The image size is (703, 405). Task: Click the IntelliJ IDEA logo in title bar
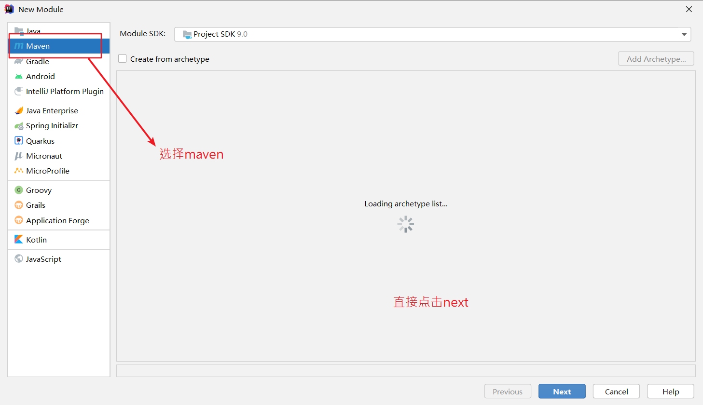coord(9,9)
